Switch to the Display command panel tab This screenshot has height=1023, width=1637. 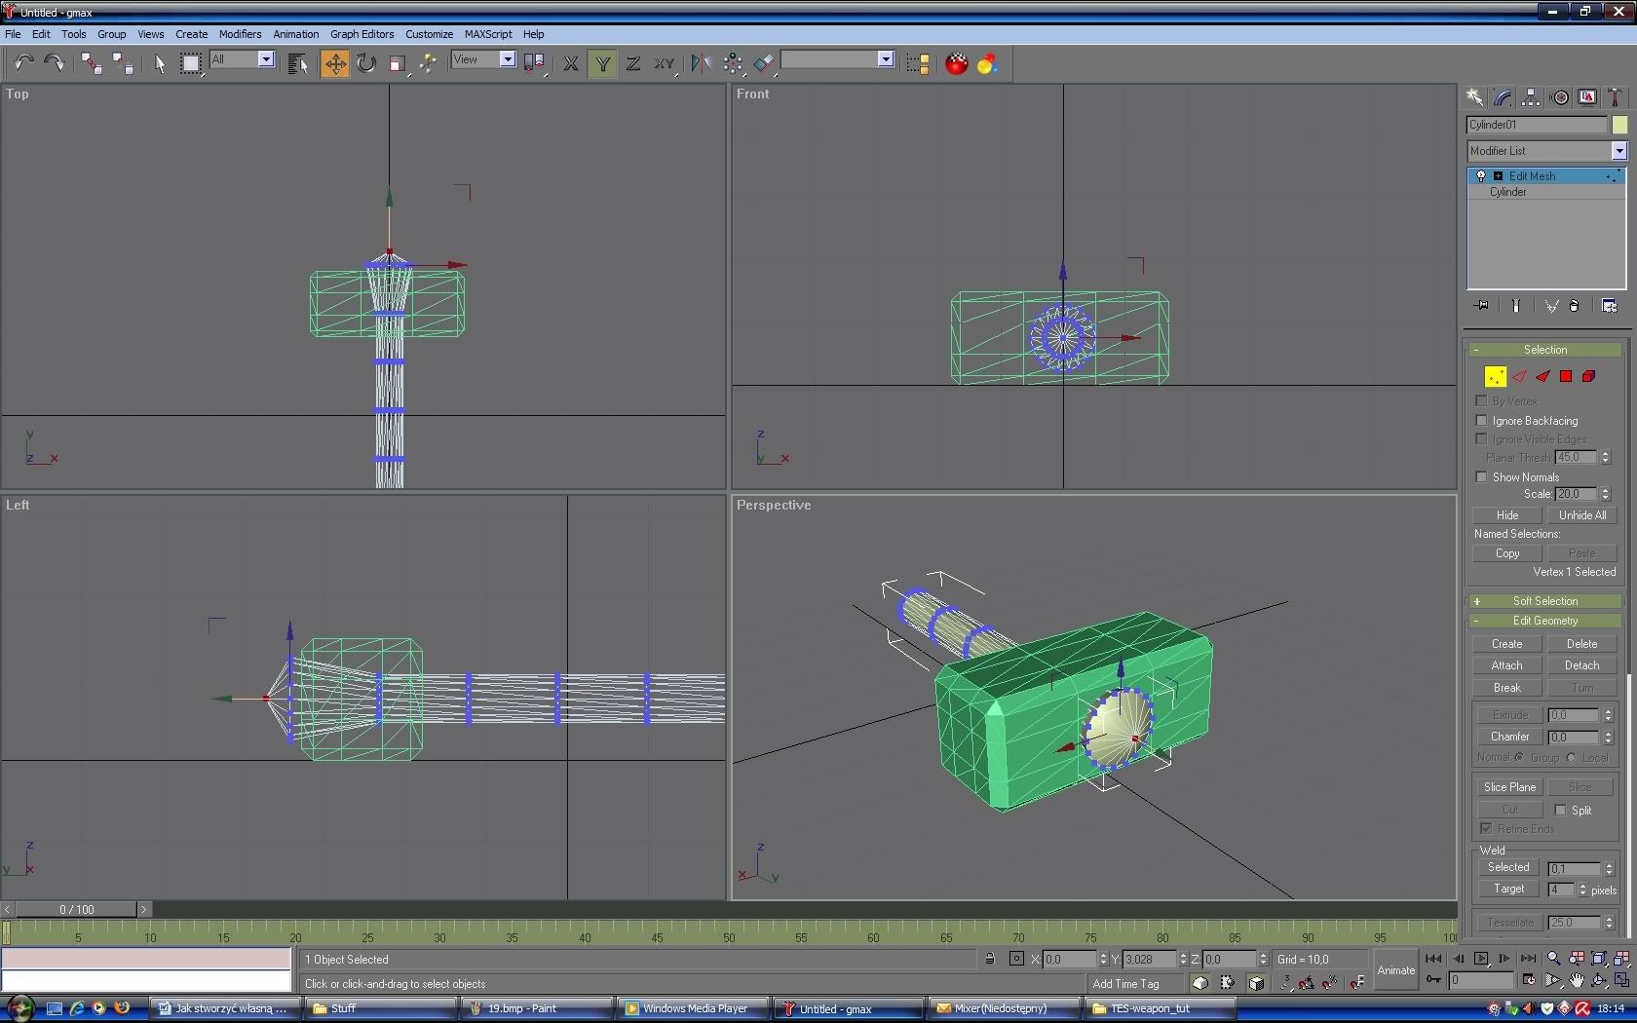tap(1588, 97)
